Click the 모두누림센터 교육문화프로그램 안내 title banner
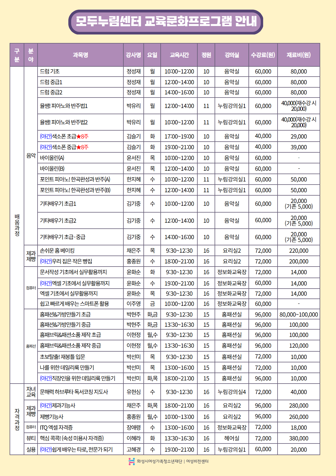 166,22
